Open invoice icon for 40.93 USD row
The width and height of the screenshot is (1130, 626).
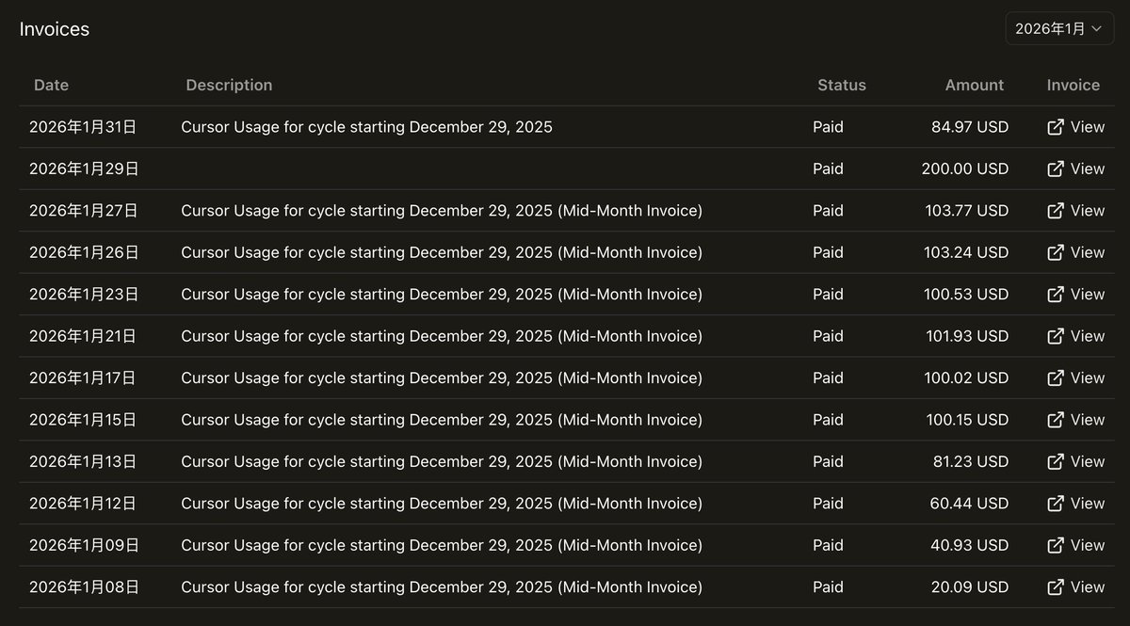1056,545
